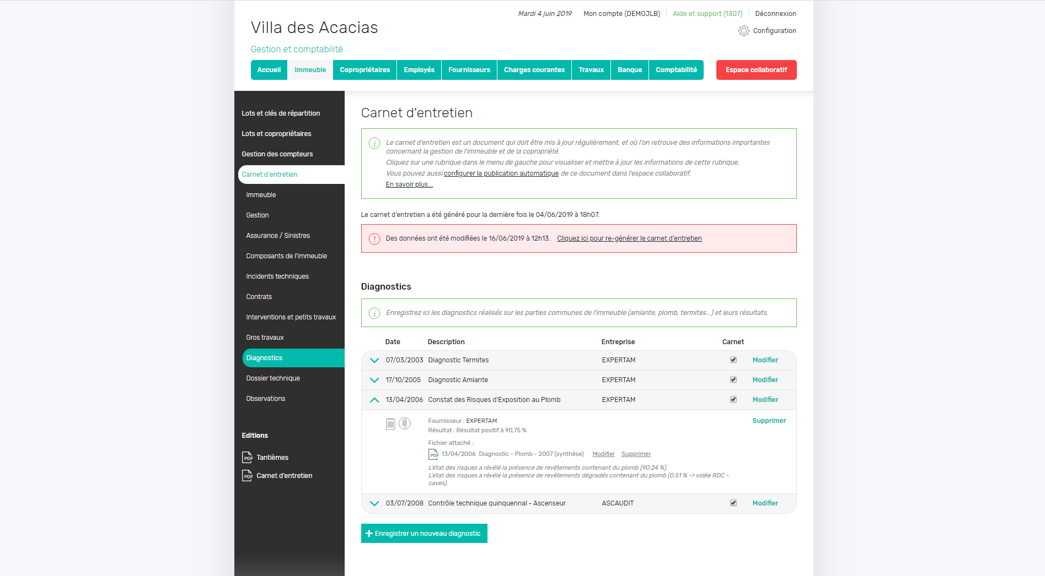Expand the Diagnostic Amiante row chevron
The width and height of the screenshot is (1045, 576).
pos(374,380)
